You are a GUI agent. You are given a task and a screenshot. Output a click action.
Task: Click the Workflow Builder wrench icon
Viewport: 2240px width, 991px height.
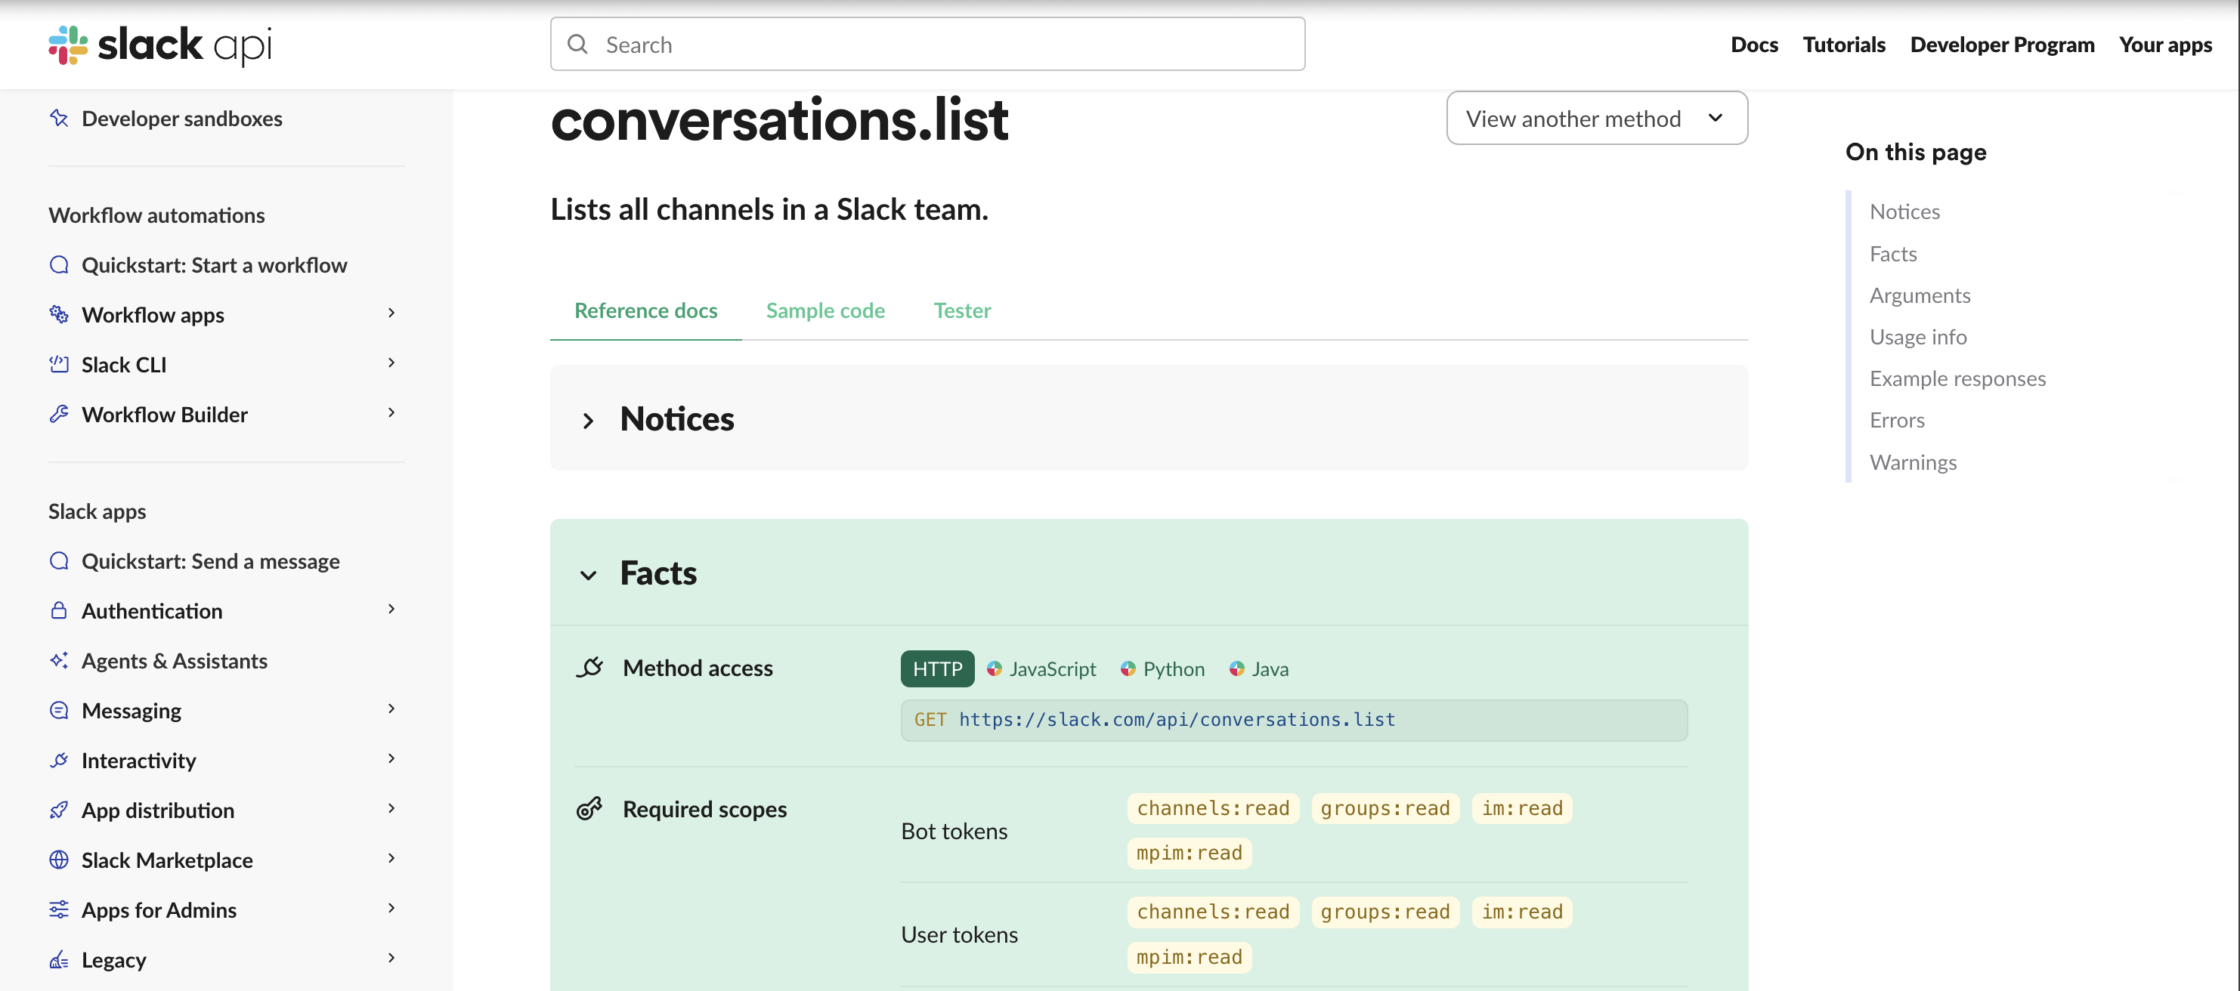[58, 414]
